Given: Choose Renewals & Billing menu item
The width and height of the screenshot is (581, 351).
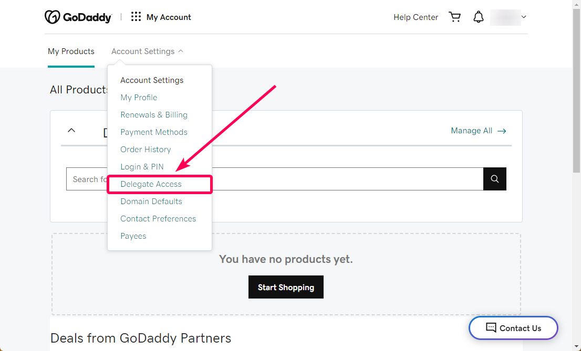Looking at the screenshot, I should point(154,115).
